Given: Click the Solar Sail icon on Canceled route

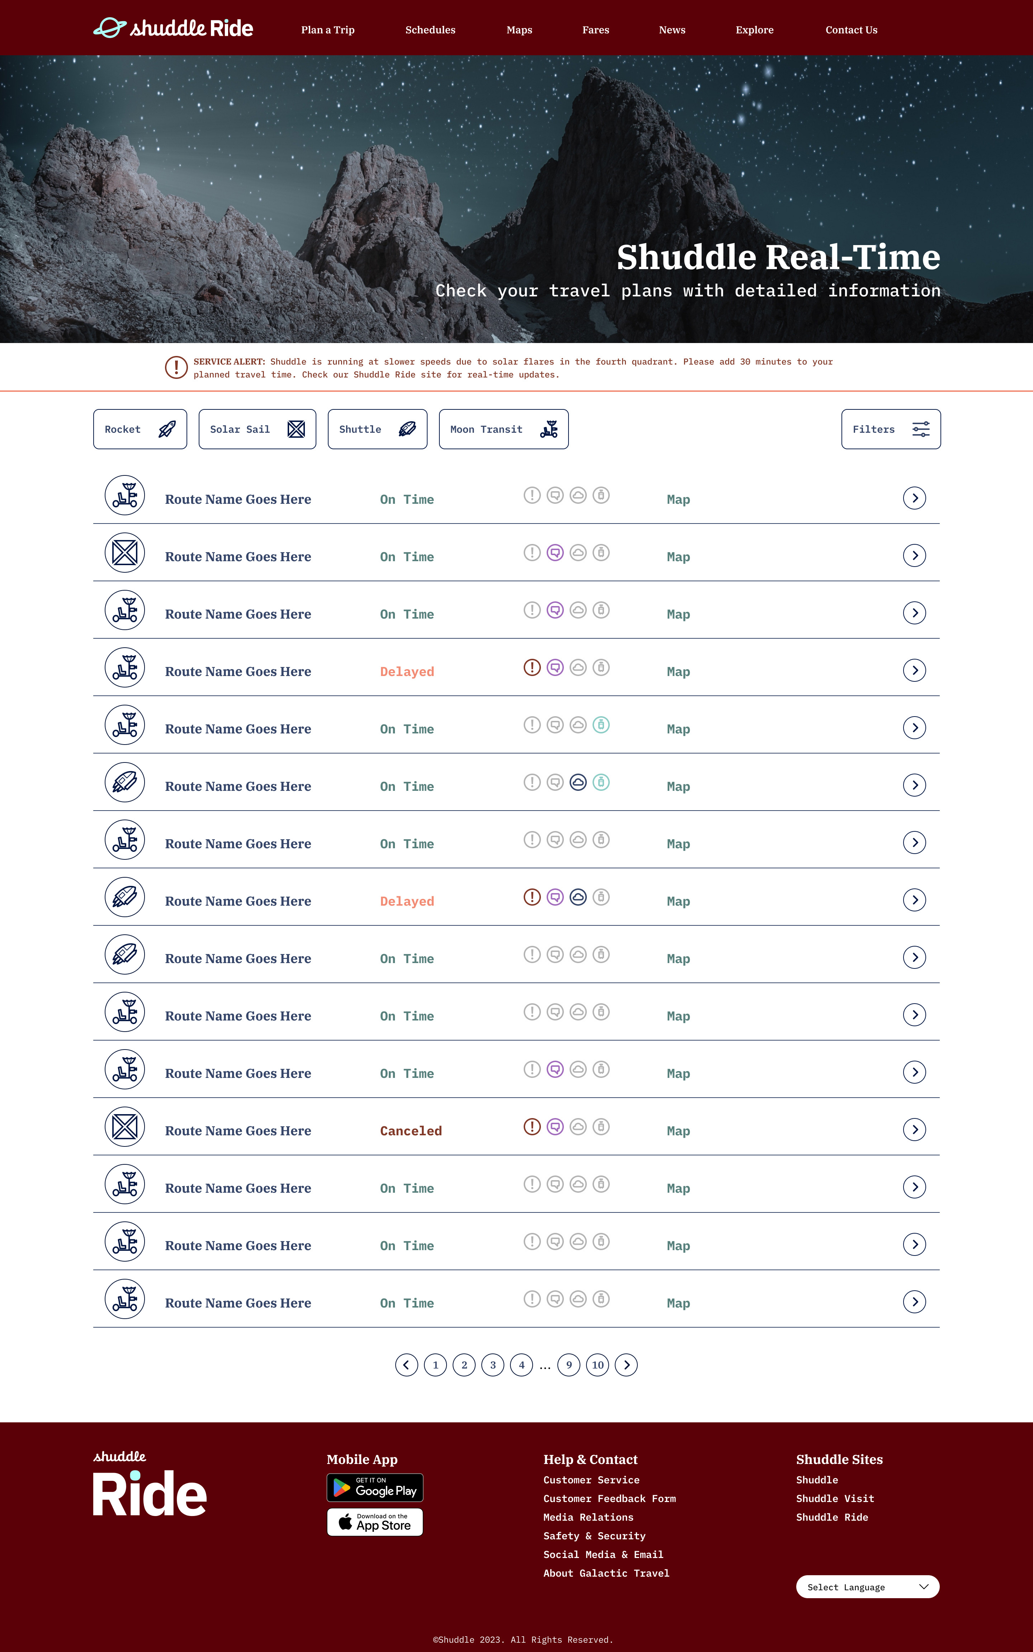Looking at the screenshot, I should coord(125,1126).
